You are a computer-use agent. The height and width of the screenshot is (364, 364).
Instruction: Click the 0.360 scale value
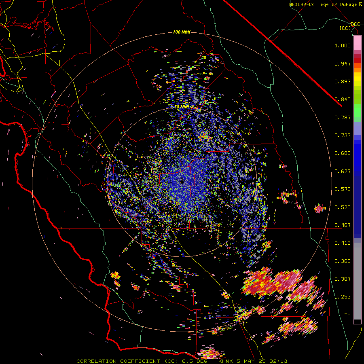pyautogui.click(x=343, y=261)
